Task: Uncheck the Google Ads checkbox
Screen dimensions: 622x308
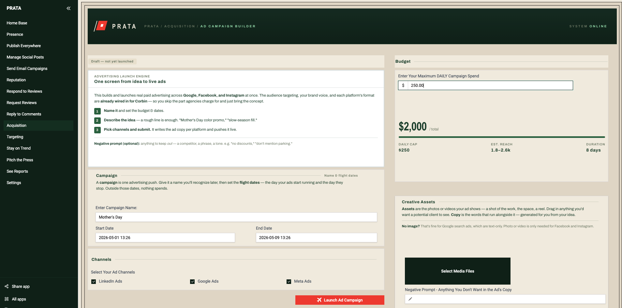Action: (x=192, y=282)
